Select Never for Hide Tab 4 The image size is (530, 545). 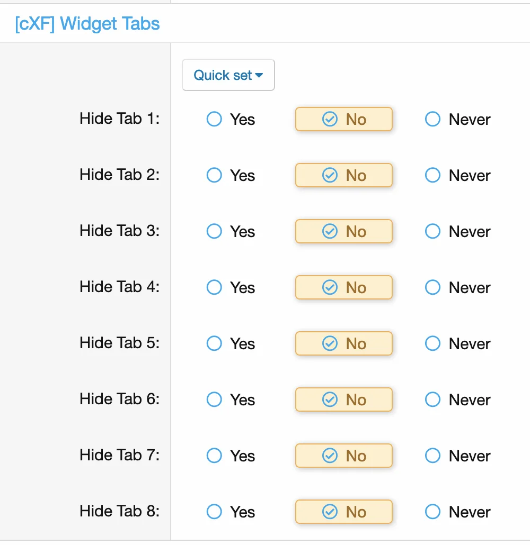432,287
